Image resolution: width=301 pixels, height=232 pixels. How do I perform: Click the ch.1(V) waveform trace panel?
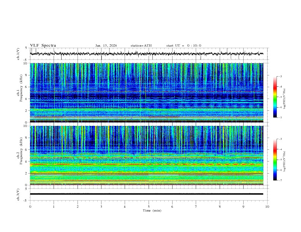(149, 54)
